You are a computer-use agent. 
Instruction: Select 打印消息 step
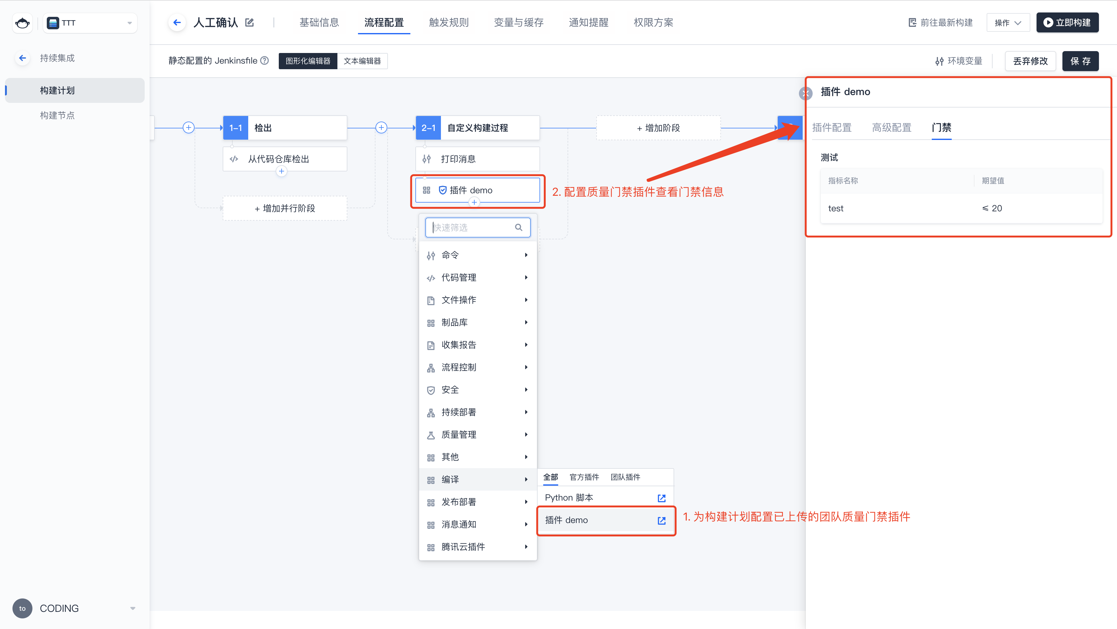[x=477, y=159]
